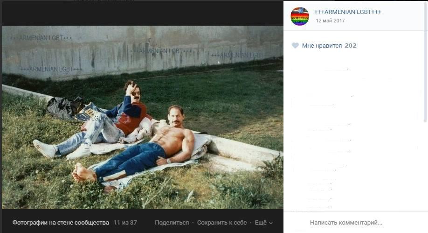Click the heart like icon

pos(295,45)
